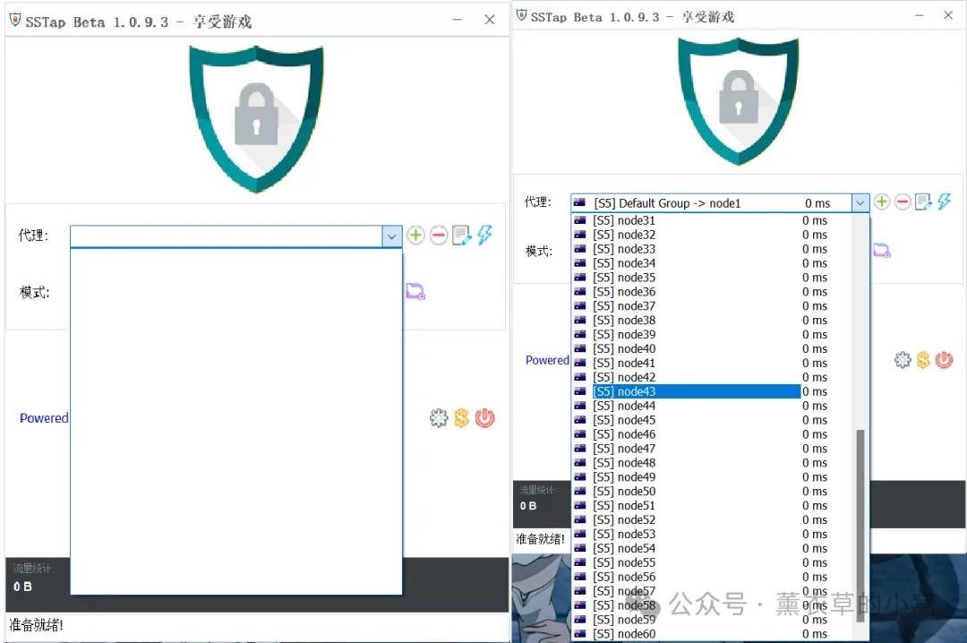Open settings gear in right window

point(903,360)
